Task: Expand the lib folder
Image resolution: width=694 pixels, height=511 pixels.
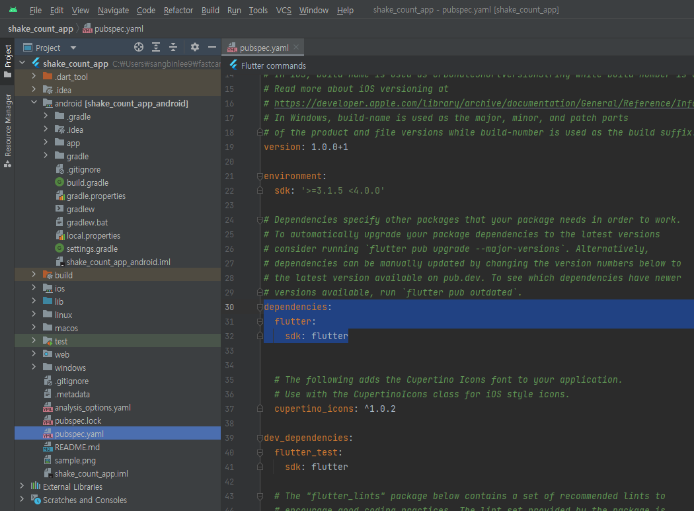Action: (34, 301)
